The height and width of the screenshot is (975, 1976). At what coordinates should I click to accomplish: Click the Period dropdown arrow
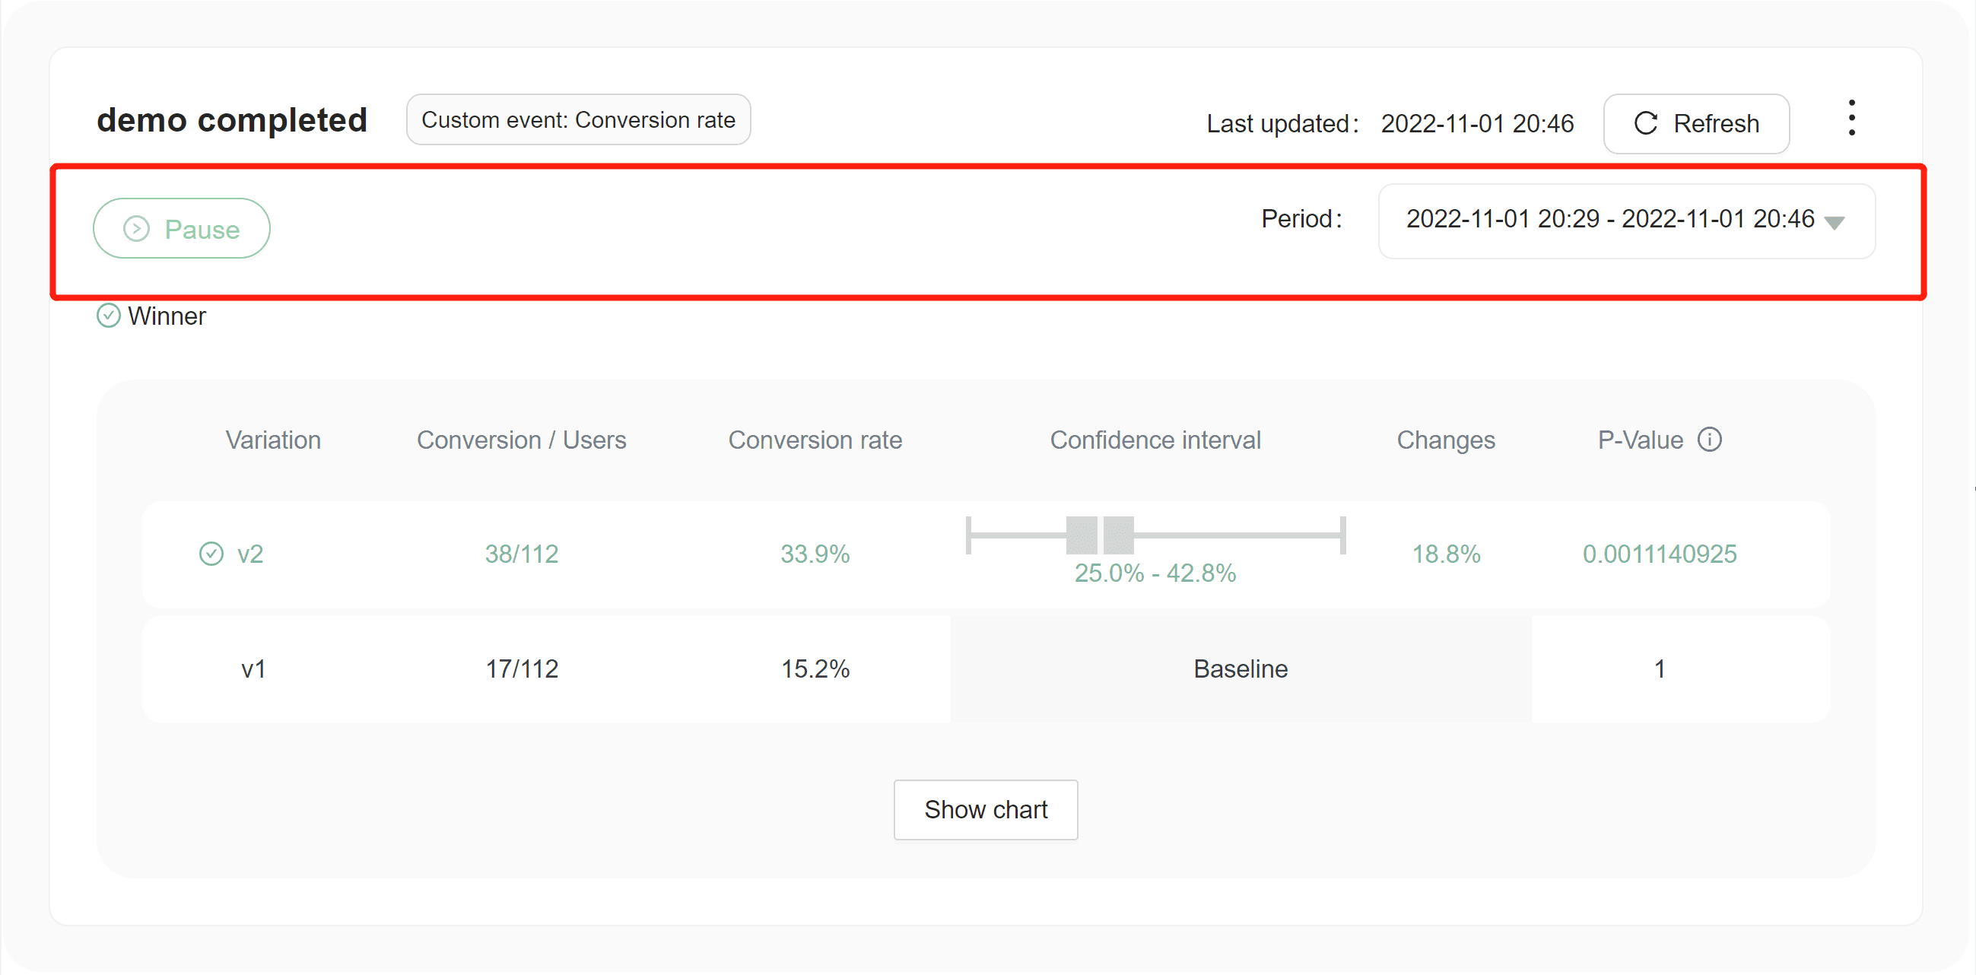tap(1834, 224)
